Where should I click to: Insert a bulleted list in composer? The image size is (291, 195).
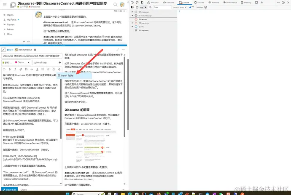click(43, 69)
